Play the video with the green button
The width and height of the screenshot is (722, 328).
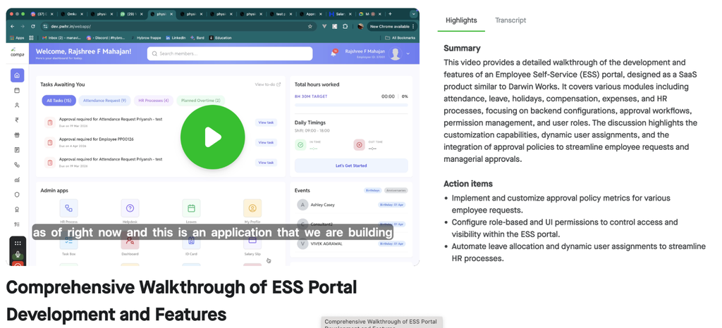(212, 137)
